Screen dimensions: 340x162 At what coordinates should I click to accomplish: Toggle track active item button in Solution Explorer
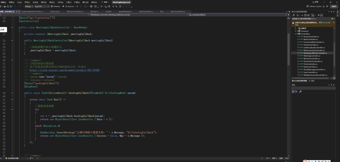tap(313, 15)
